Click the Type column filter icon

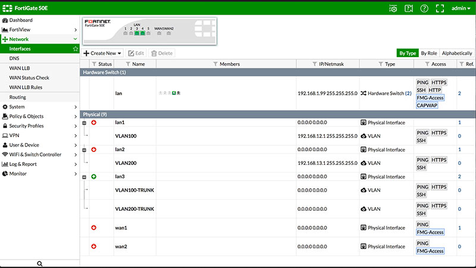point(381,64)
